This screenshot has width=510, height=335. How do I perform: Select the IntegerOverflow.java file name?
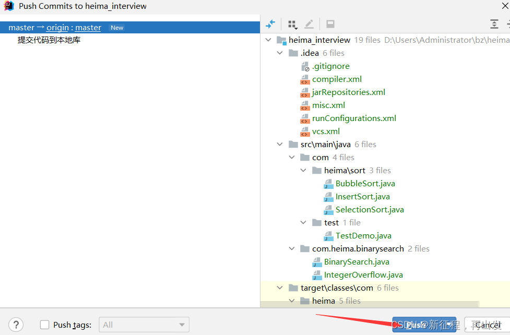click(363, 275)
